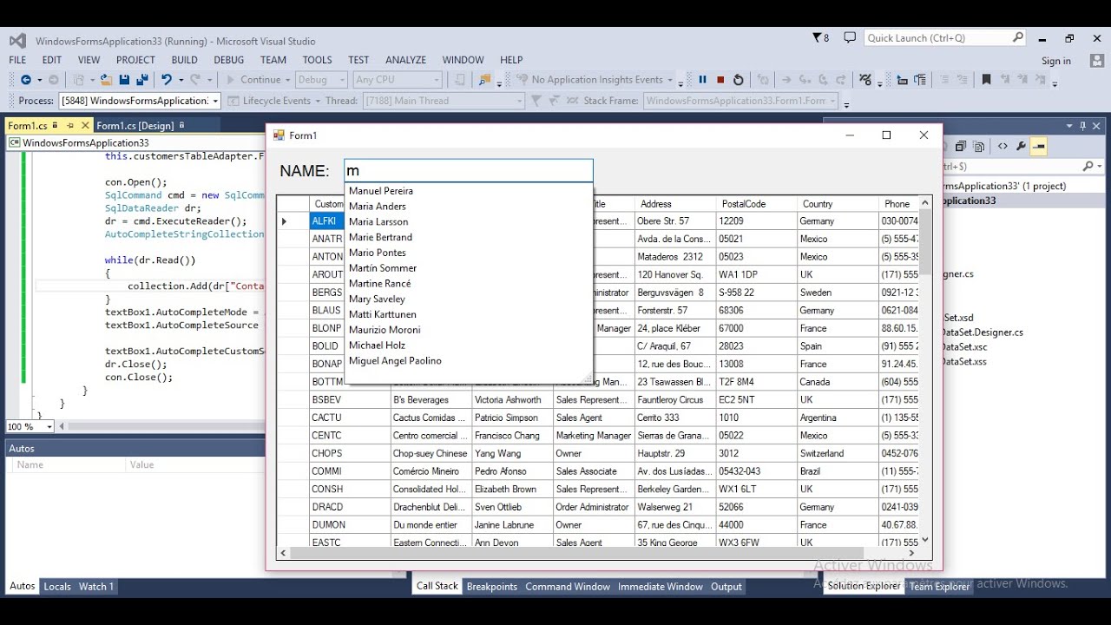Screen dimensions: 1111x625
Task: Switch to the Locals tab
Action: point(57,587)
